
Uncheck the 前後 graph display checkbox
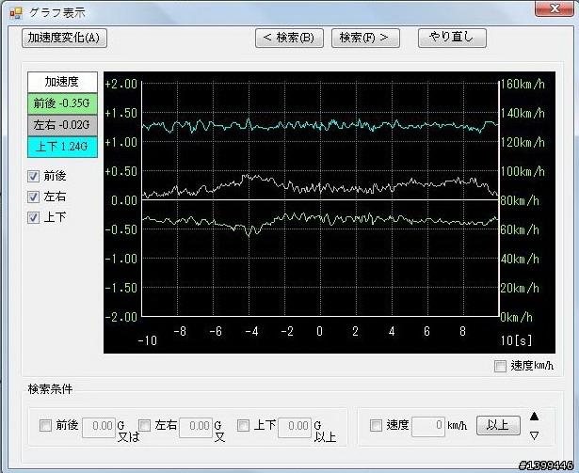pyautogui.click(x=33, y=177)
